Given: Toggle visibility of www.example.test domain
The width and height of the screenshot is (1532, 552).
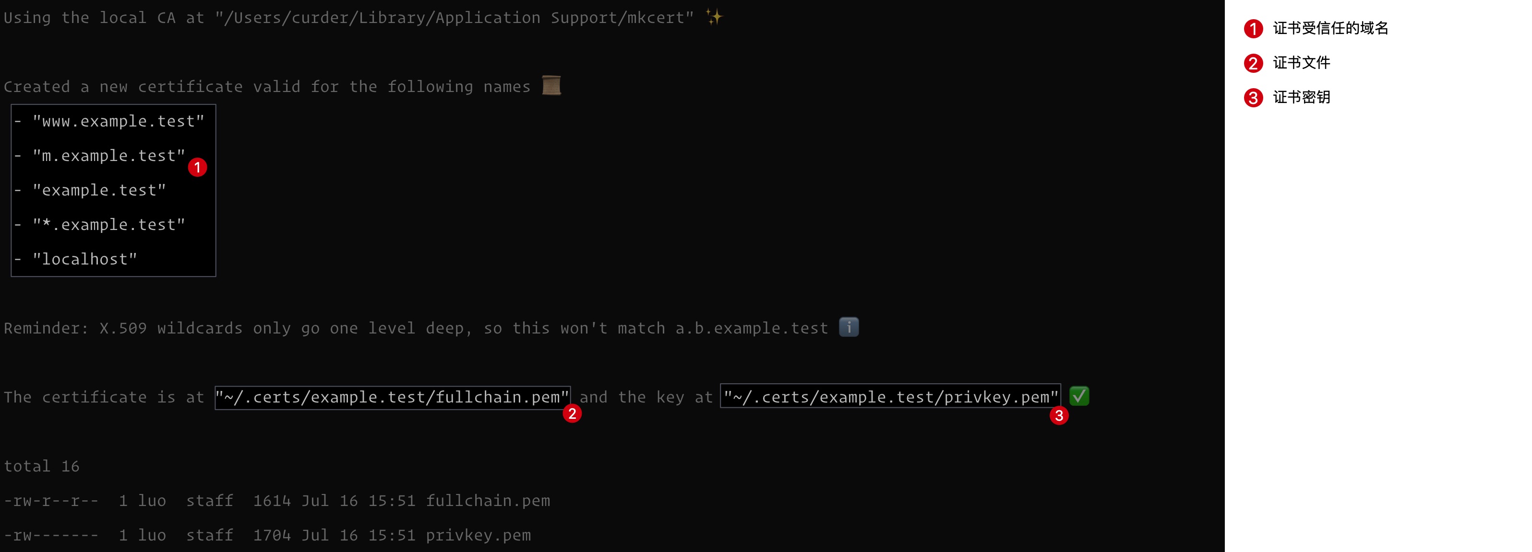Looking at the screenshot, I should pyautogui.click(x=110, y=120).
